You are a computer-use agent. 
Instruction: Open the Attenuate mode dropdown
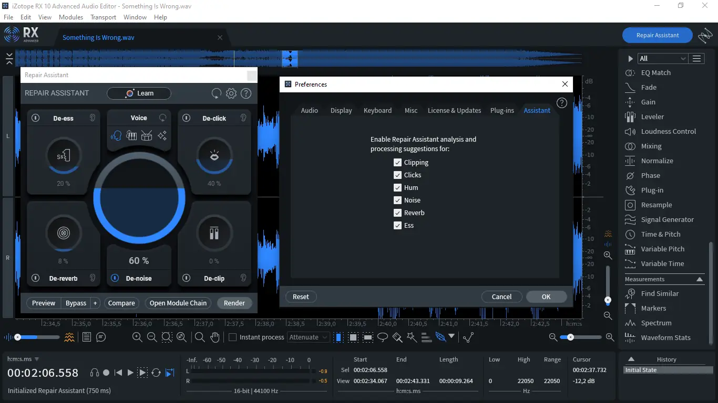[x=309, y=337]
